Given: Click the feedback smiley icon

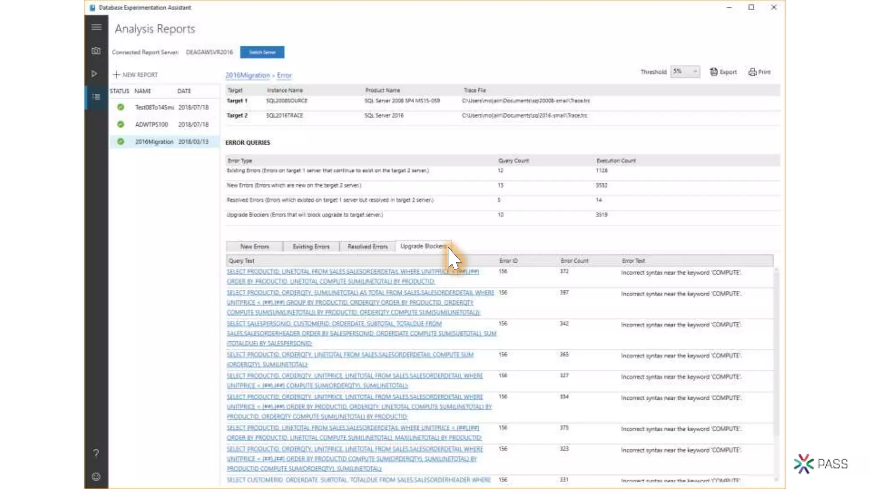Looking at the screenshot, I should point(96,477).
